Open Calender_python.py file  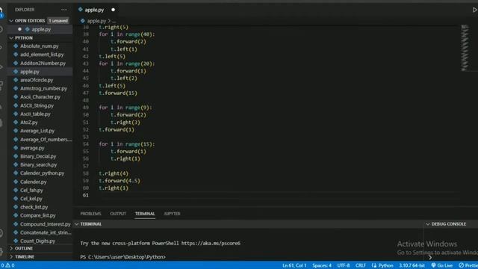coord(42,173)
